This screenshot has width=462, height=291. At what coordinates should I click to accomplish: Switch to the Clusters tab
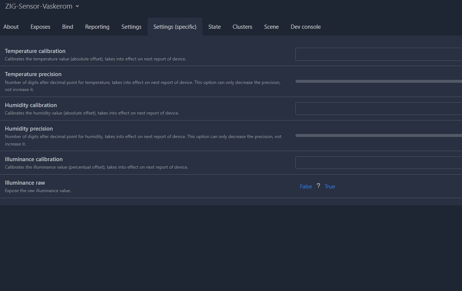242,27
